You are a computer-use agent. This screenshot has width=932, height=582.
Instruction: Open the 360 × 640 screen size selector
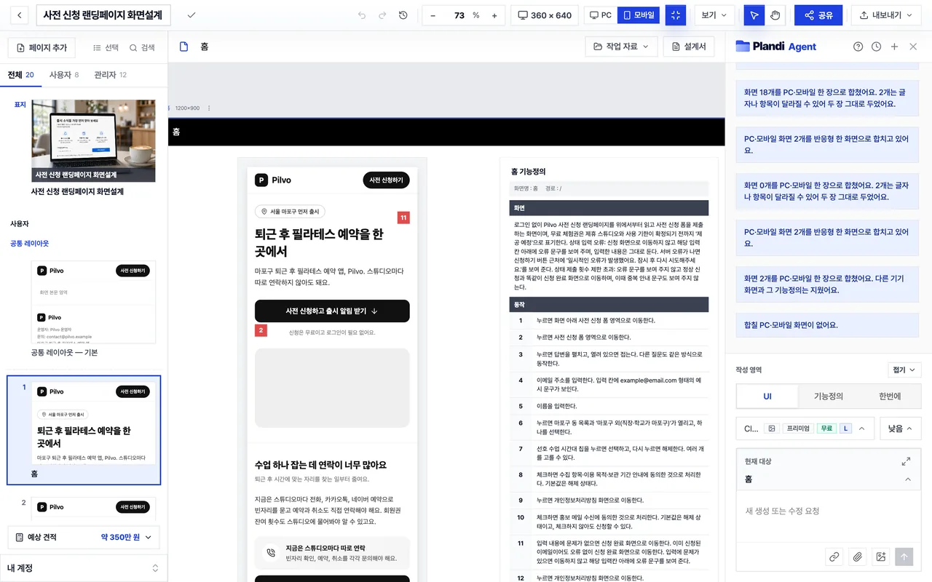point(545,15)
